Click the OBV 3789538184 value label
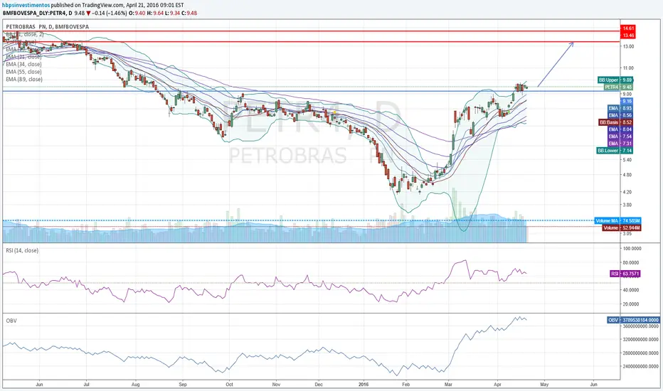Screen dimensions: 663x391 point(633,320)
